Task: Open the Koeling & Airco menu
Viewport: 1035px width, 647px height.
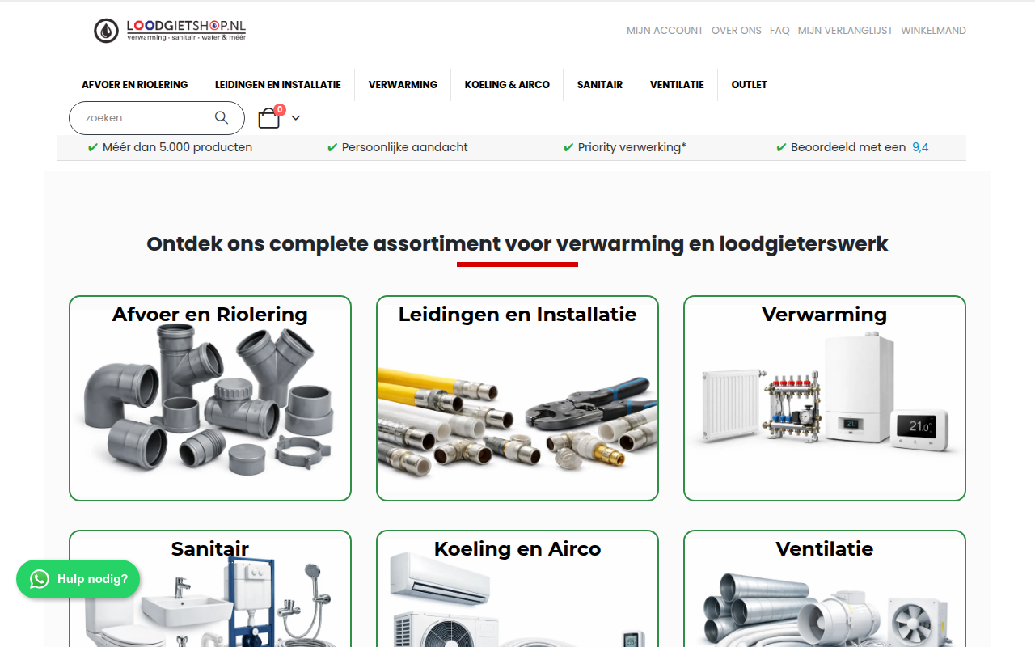Action: (x=507, y=84)
